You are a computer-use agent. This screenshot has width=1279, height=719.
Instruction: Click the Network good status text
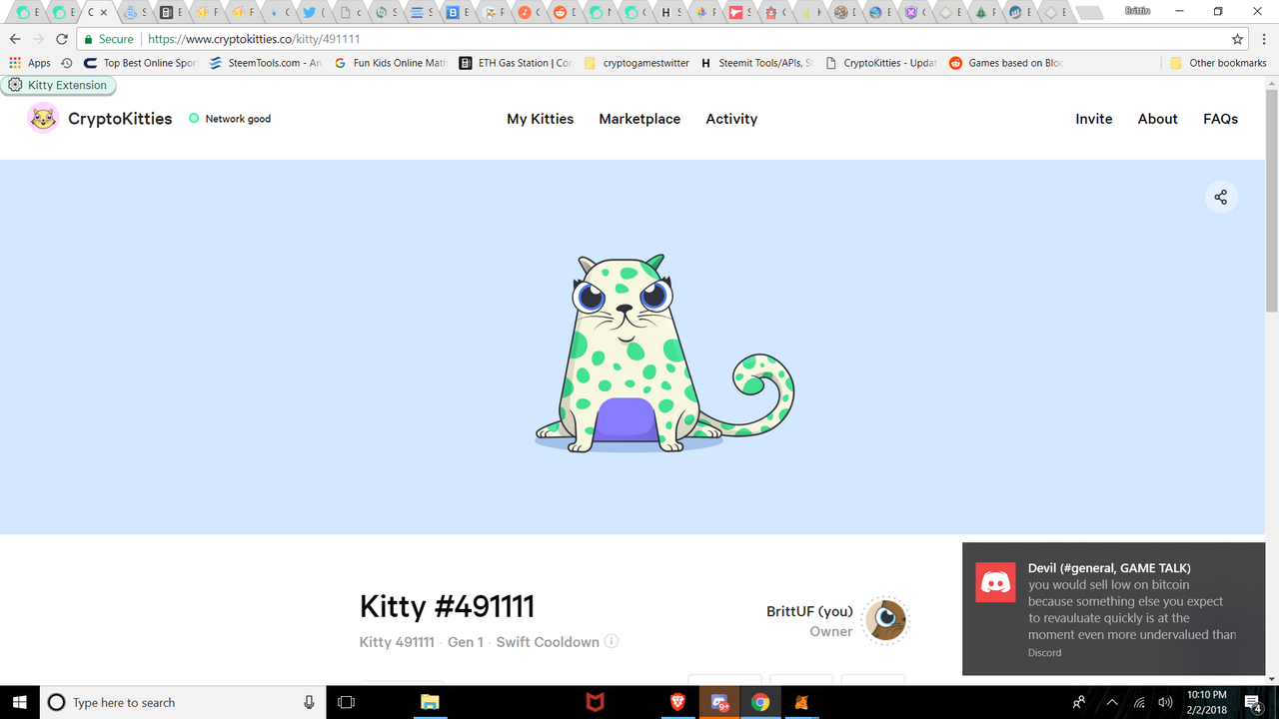pyautogui.click(x=238, y=119)
